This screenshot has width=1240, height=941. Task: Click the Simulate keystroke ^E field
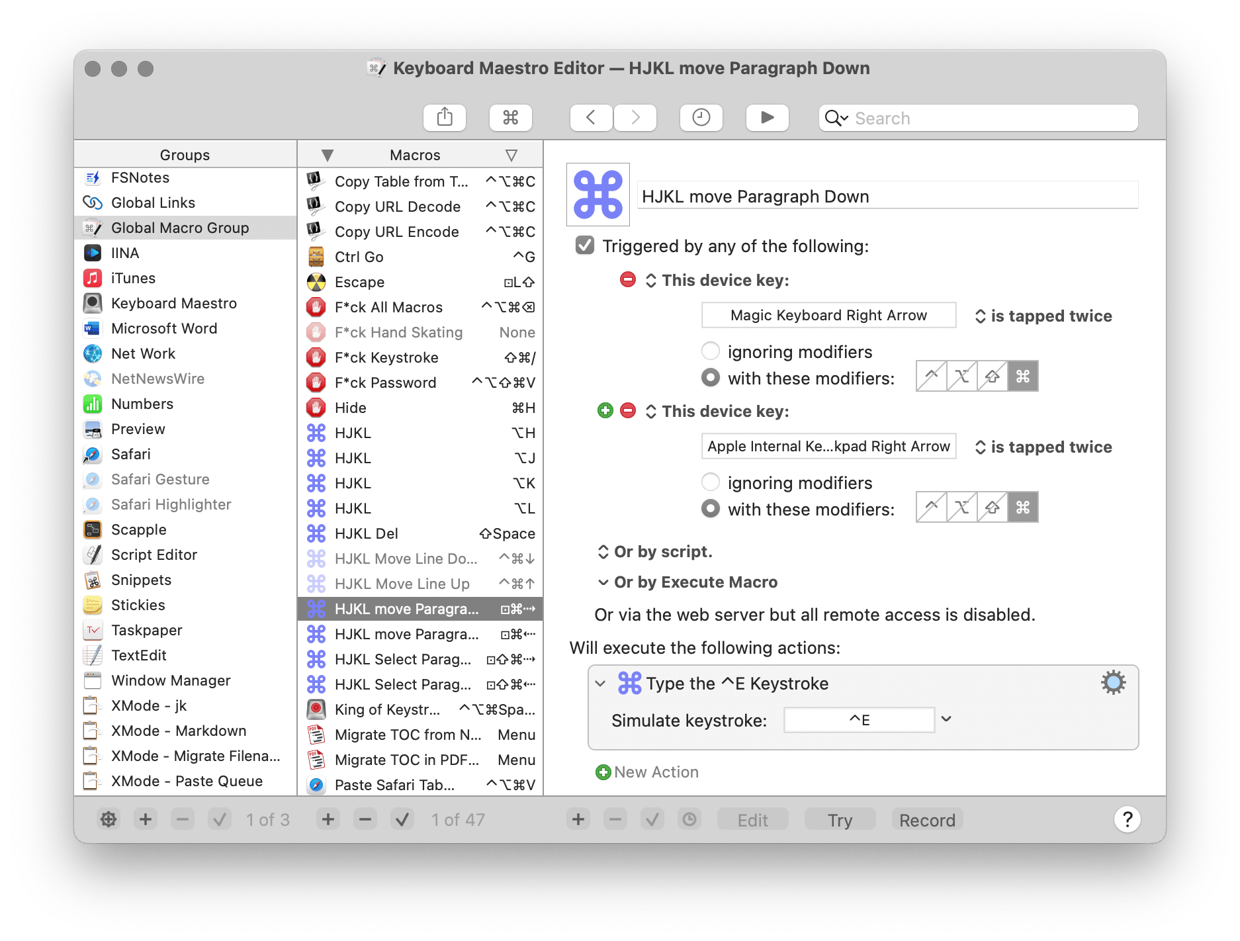click(x=859, y=719)
